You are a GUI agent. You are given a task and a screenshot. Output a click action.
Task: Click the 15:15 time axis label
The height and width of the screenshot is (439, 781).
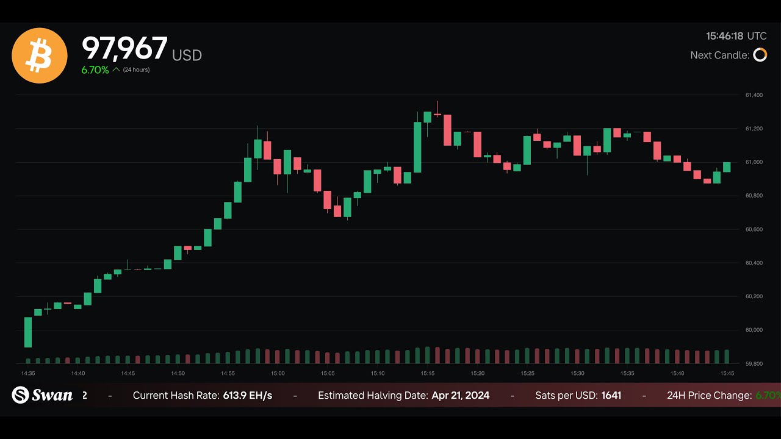click(428, 373)
